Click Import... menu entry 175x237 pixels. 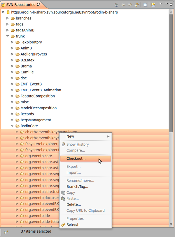coord(85,173)
